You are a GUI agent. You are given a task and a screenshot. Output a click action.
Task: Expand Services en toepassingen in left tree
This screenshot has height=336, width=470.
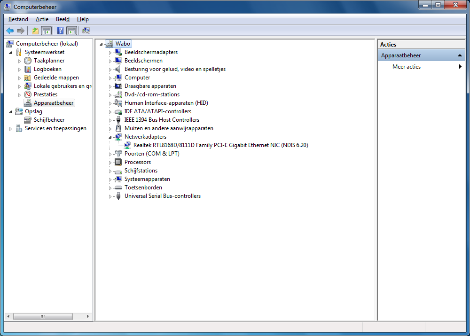(x=11, y=129)
